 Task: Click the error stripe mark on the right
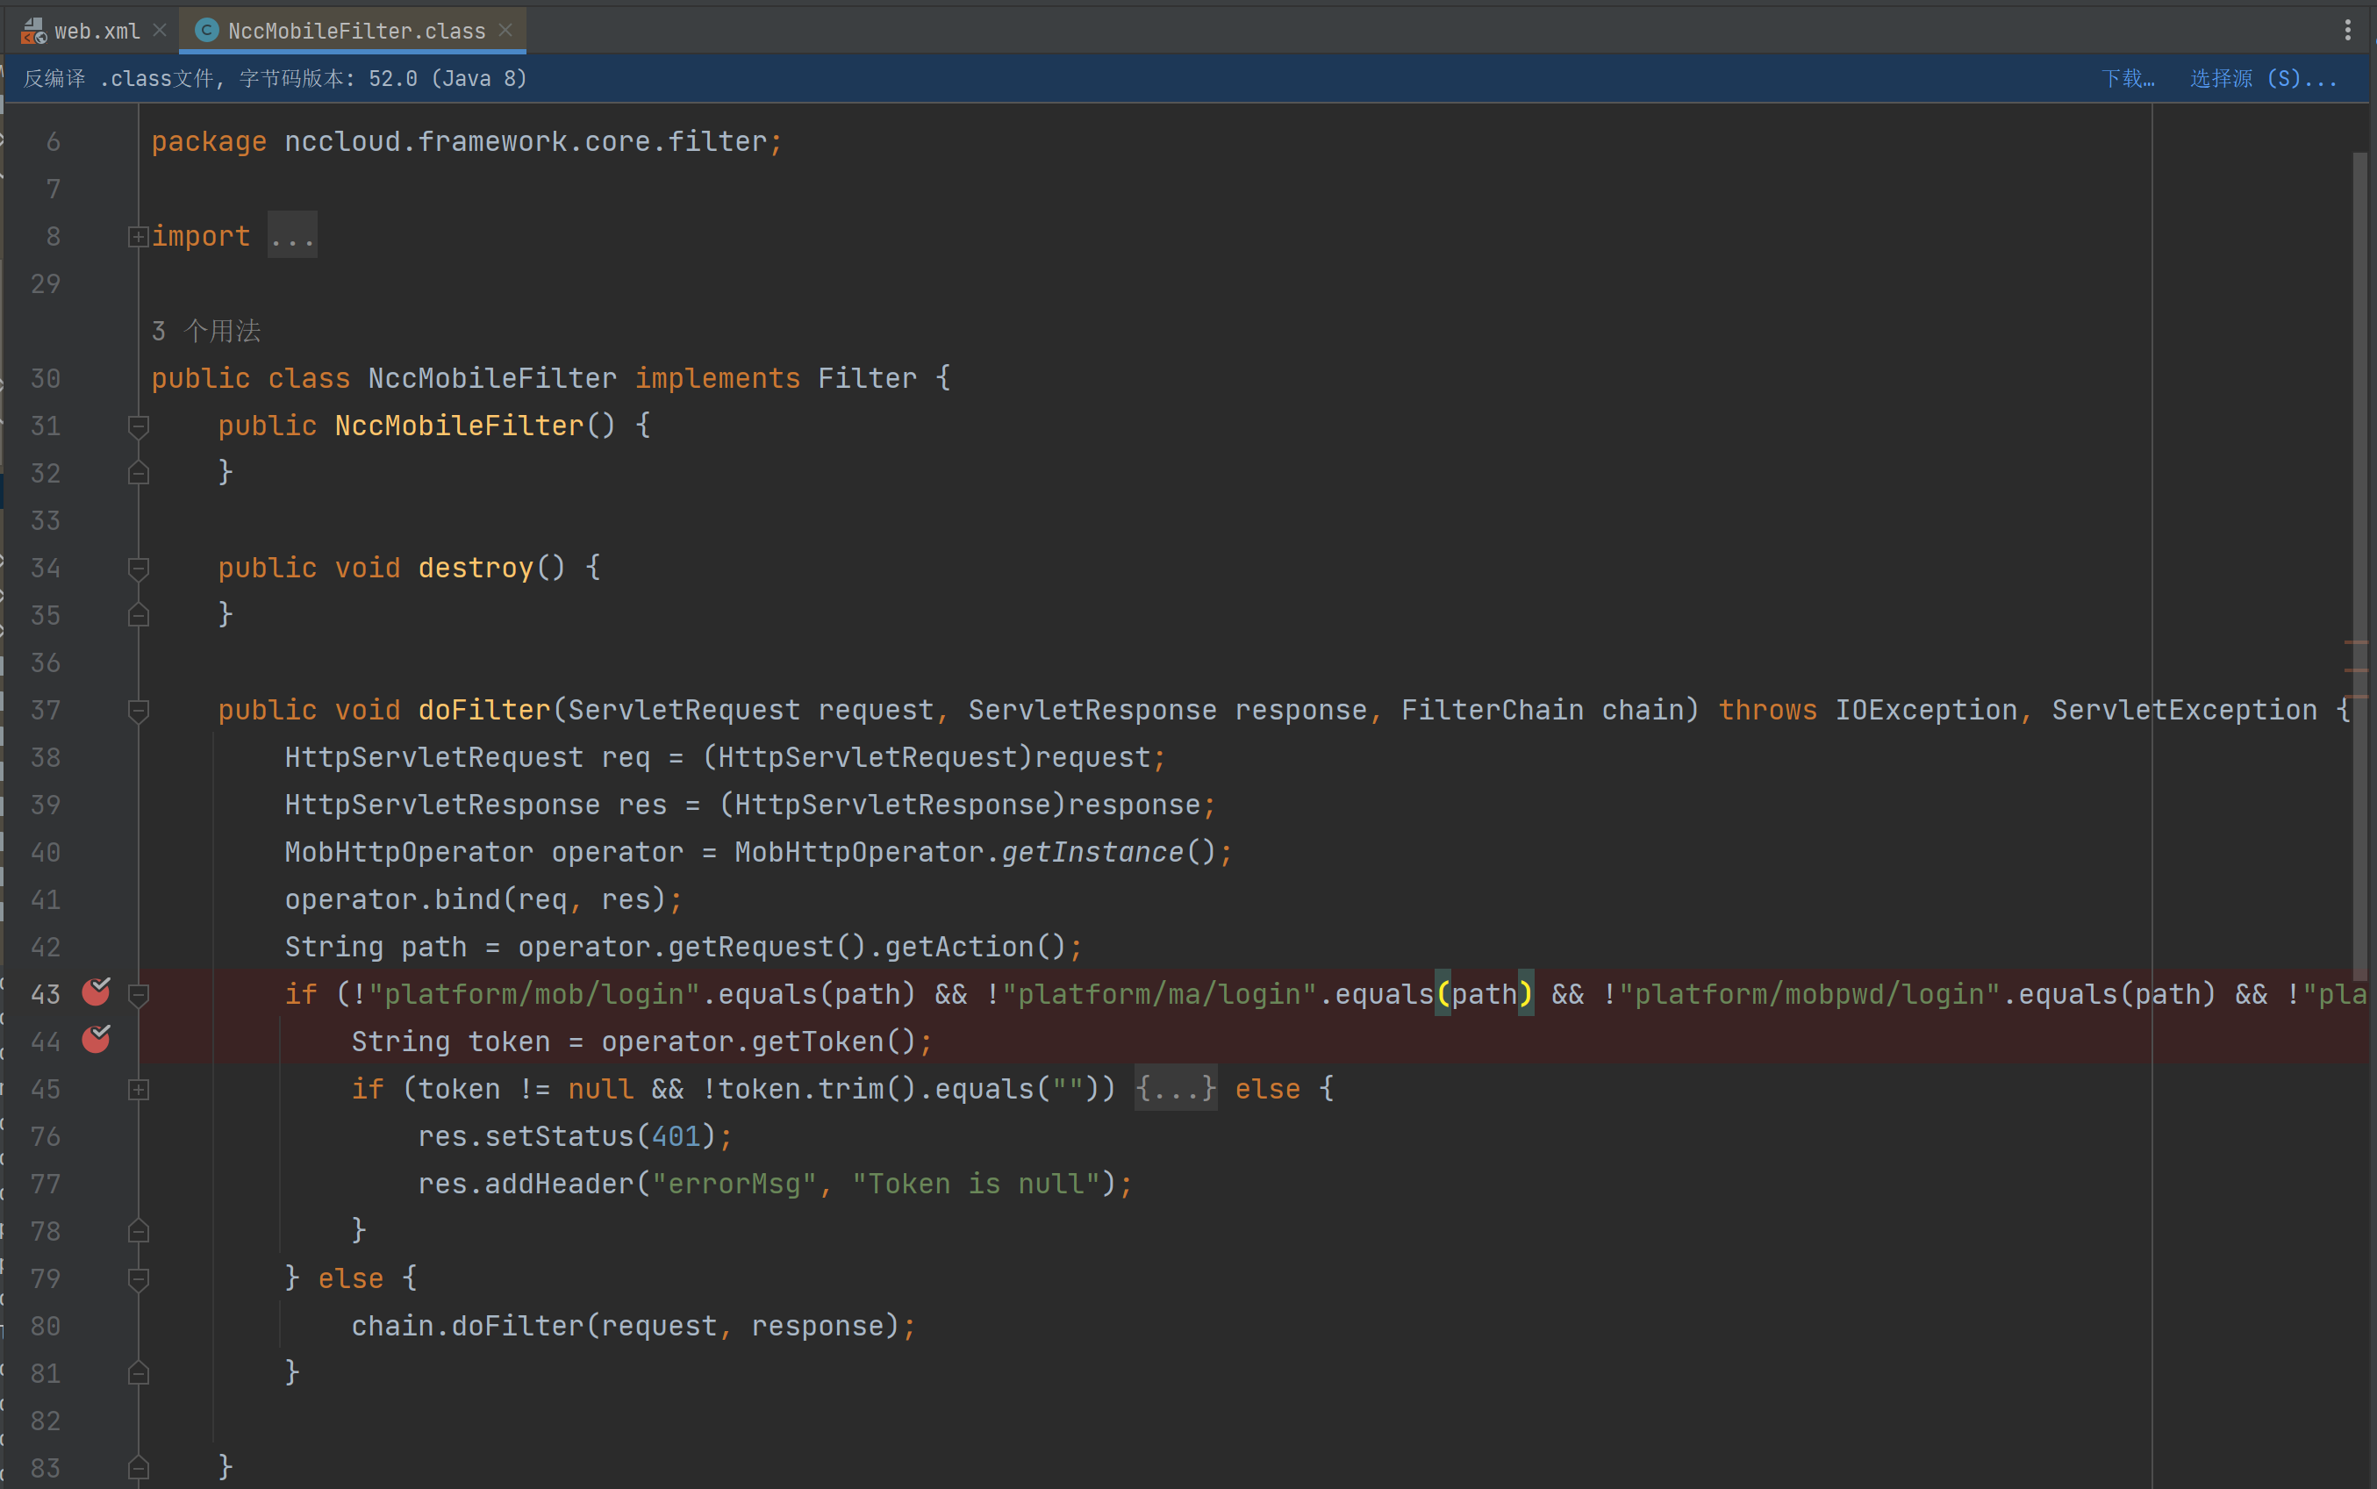[x=2355, y=642]
